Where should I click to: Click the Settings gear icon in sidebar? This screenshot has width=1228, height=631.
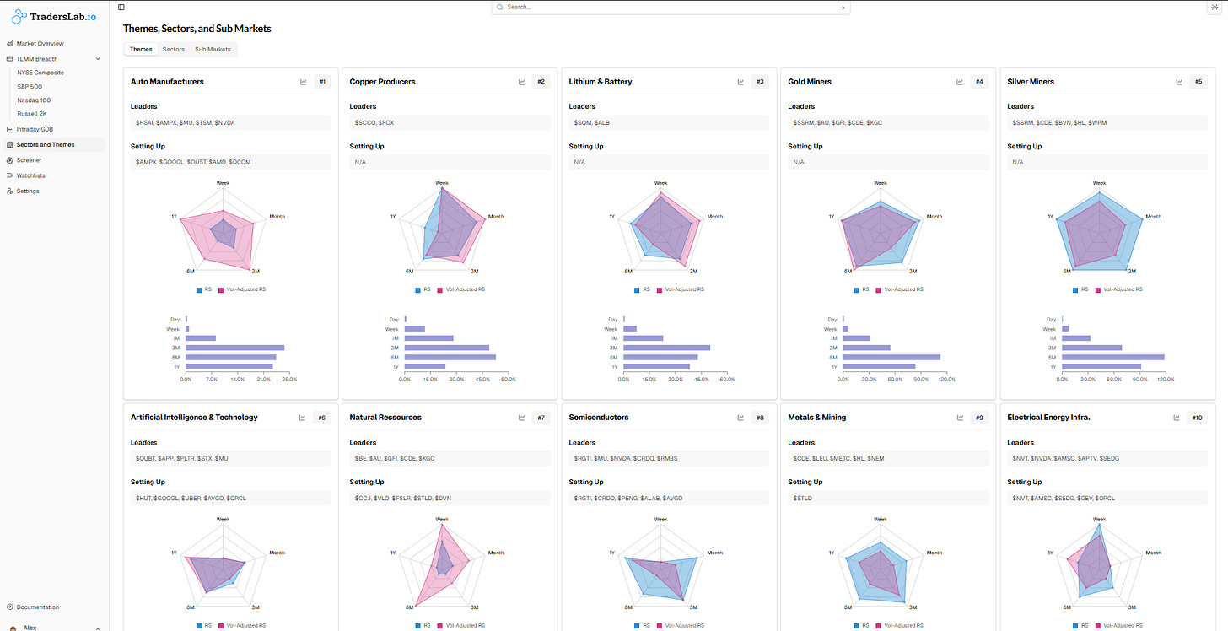[x=9, y=191]
